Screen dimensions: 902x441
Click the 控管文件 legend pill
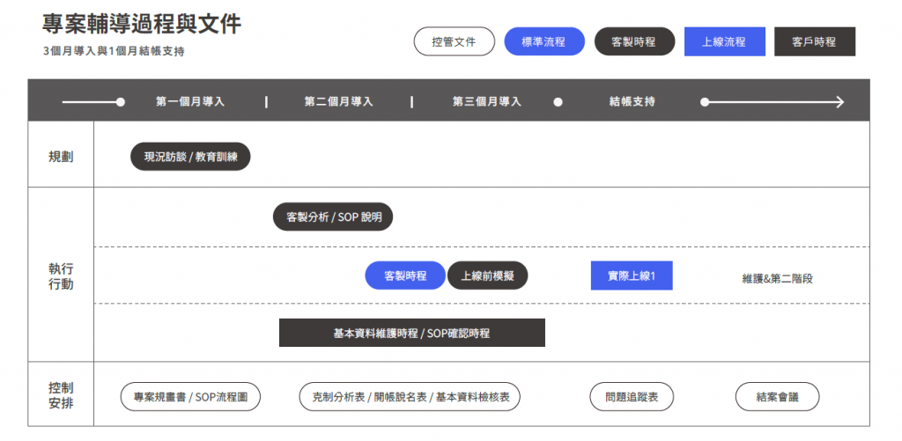(454, 41)
